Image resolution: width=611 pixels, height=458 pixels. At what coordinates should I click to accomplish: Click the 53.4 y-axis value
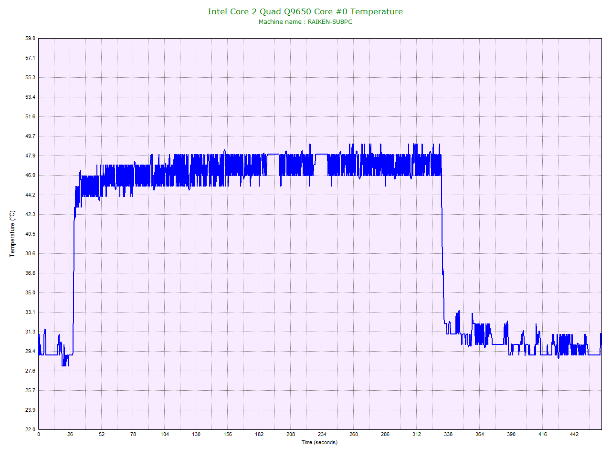click(x=30, y=97)
